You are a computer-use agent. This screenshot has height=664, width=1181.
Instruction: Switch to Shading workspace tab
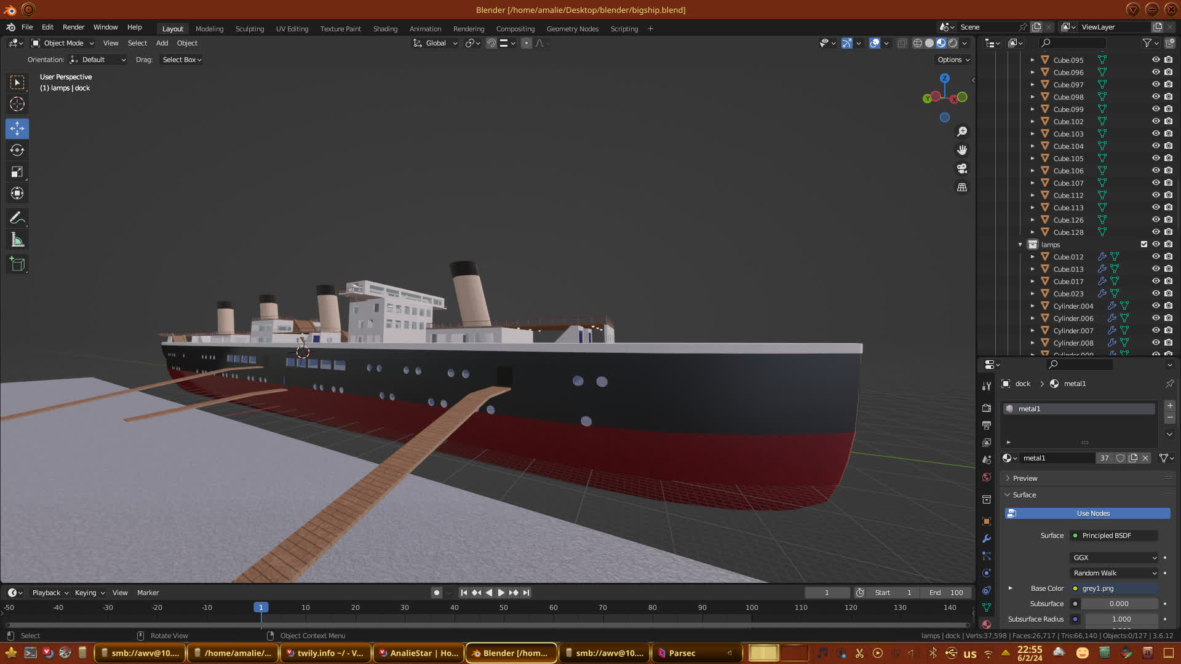pyautogui.click(x=385, y=29)
